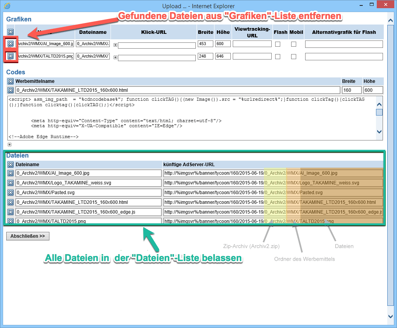Remove TAKAMINE_LTD2015_160x600.html from the Dateien list
Image resolution: width=397 pixels, height=328 pixels.
click(x=11, y=202)
